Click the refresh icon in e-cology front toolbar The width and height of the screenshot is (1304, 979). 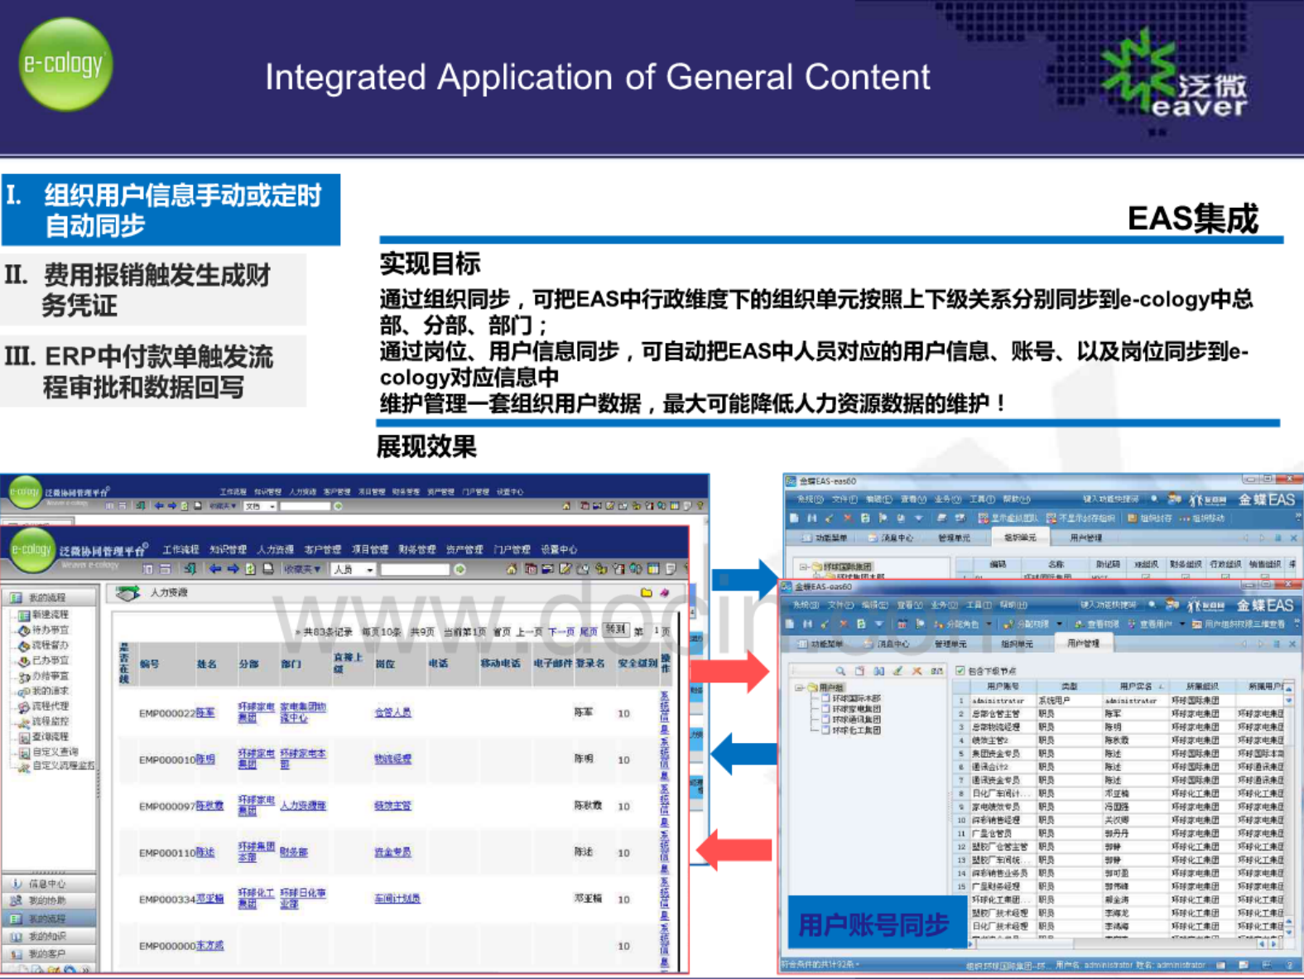pos(250,569)
